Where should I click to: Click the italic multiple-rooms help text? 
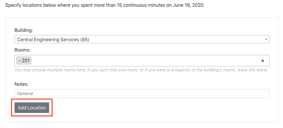(141, 70)
